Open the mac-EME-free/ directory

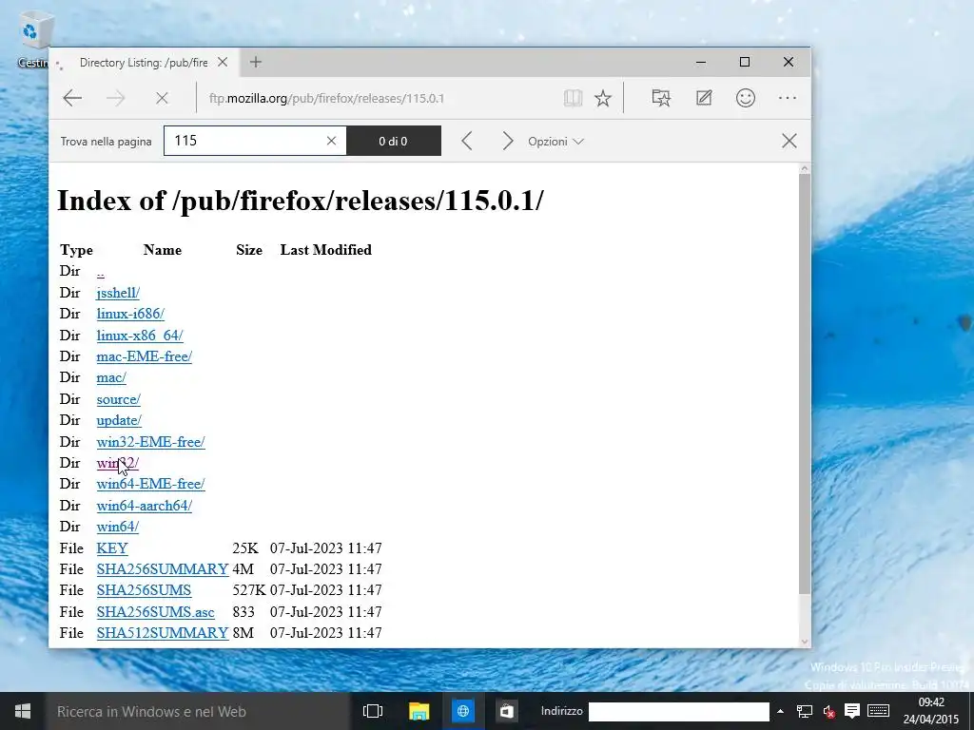coord(145,356)
